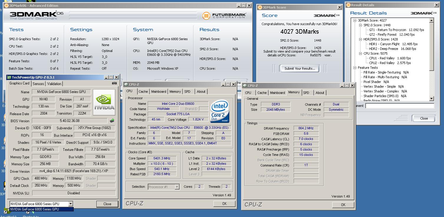Click the 3DMark06 Gamers' Benchmark logo
The image size is (444, 217).
tap(37, 16)
